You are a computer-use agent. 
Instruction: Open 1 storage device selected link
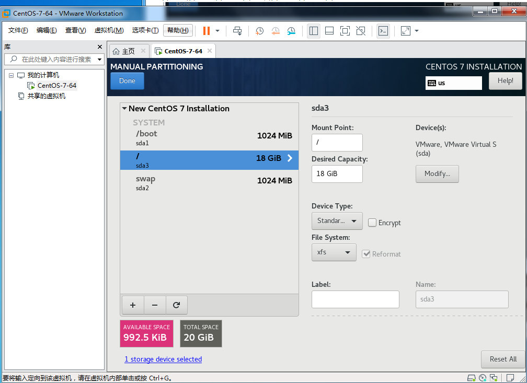(163, 359)
